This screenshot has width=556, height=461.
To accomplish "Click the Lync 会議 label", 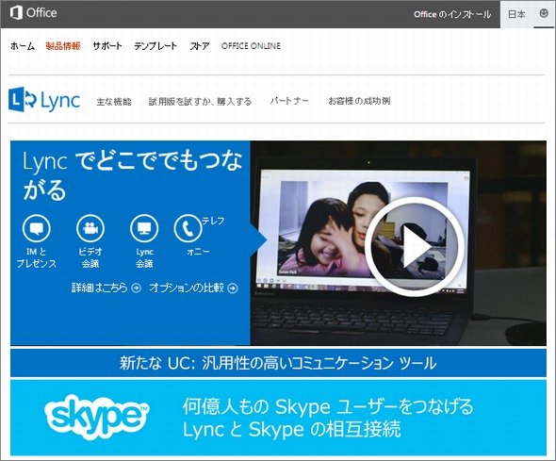I will point(144,257).
